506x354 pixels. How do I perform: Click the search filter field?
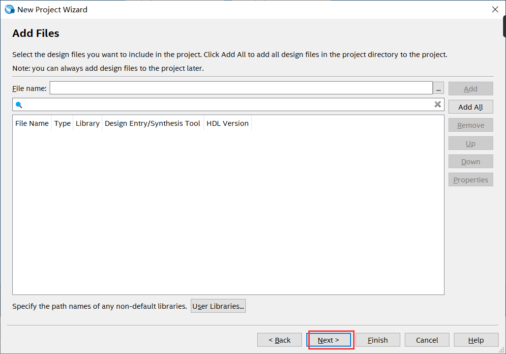[228, 105]
